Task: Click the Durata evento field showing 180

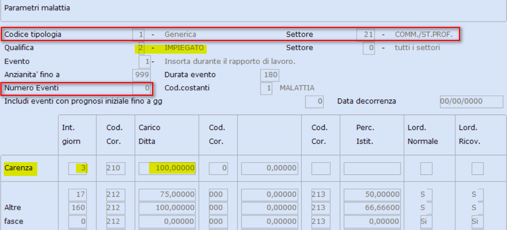Action: pyautogui.click(x=270, y=75)
